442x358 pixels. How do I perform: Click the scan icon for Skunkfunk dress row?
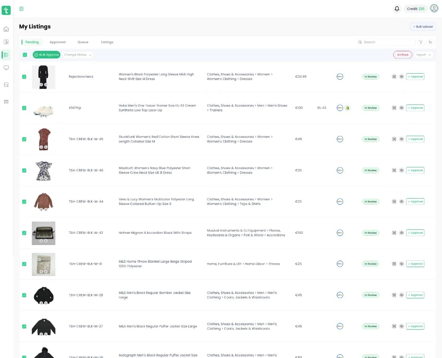394,139
